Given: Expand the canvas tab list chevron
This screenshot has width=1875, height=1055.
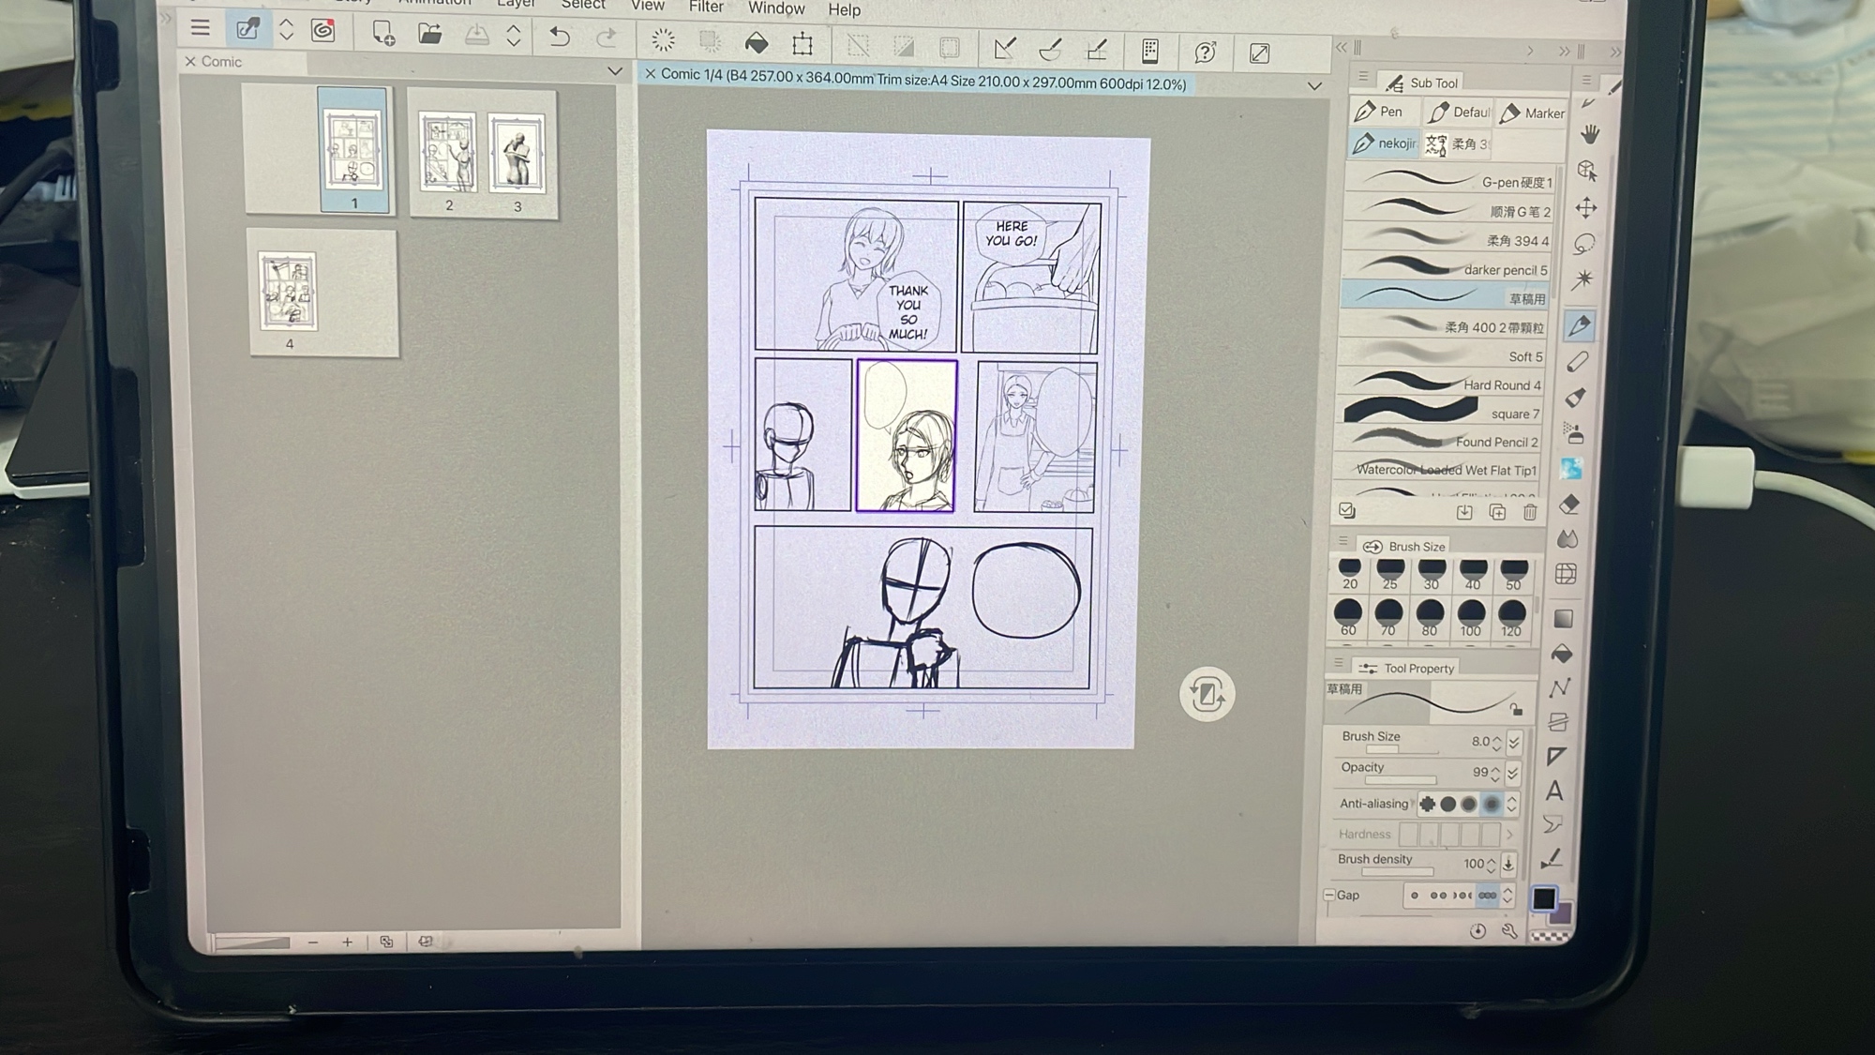Looking at the screenshot, I should click(1314, 85).
